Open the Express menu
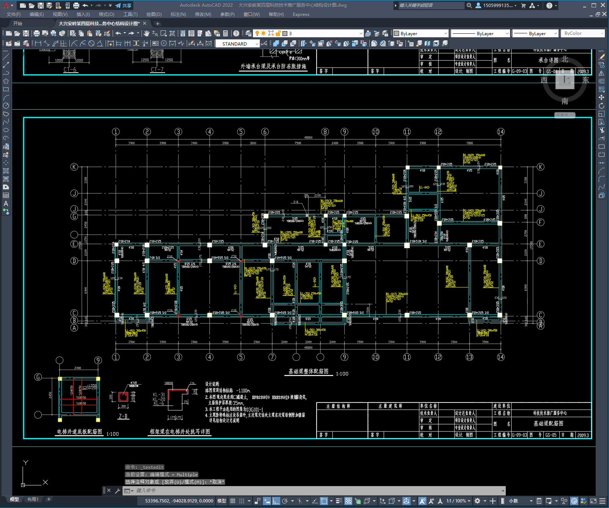The height and width of the screenshot is (508, 609). click(301, 14)
